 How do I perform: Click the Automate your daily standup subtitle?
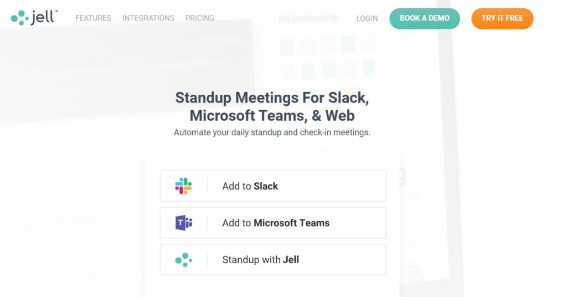(x=272, y=132)
